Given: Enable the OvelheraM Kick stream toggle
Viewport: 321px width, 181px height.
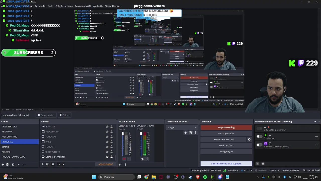Looking at the screenshot, I should coord(259,137).
